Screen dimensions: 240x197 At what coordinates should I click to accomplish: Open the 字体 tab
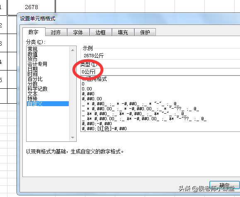78,32
